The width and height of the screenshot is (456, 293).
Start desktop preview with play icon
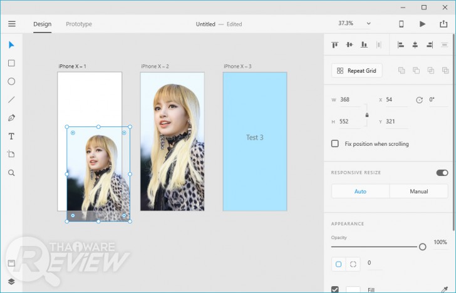422,24
